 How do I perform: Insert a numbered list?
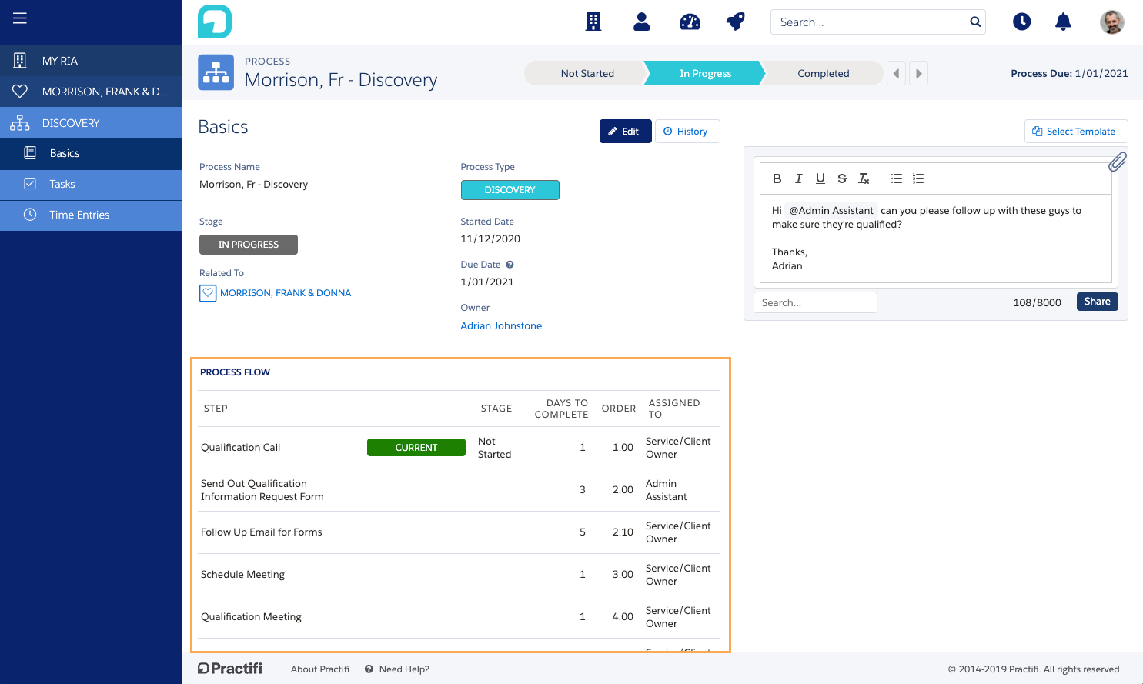(918, 179)
